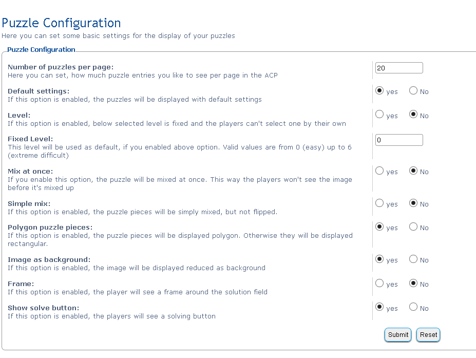Select yes for Default settings
The height and width of the screenshot is (358, 476).
click(379, 90)
